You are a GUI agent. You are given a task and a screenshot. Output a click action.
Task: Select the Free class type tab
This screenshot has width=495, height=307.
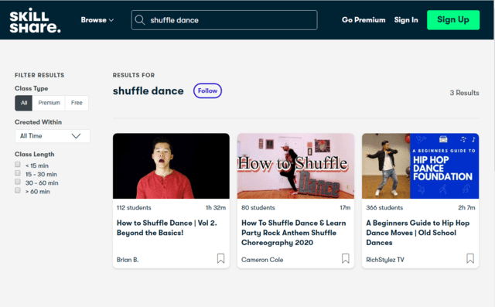[x=77, y=103]
